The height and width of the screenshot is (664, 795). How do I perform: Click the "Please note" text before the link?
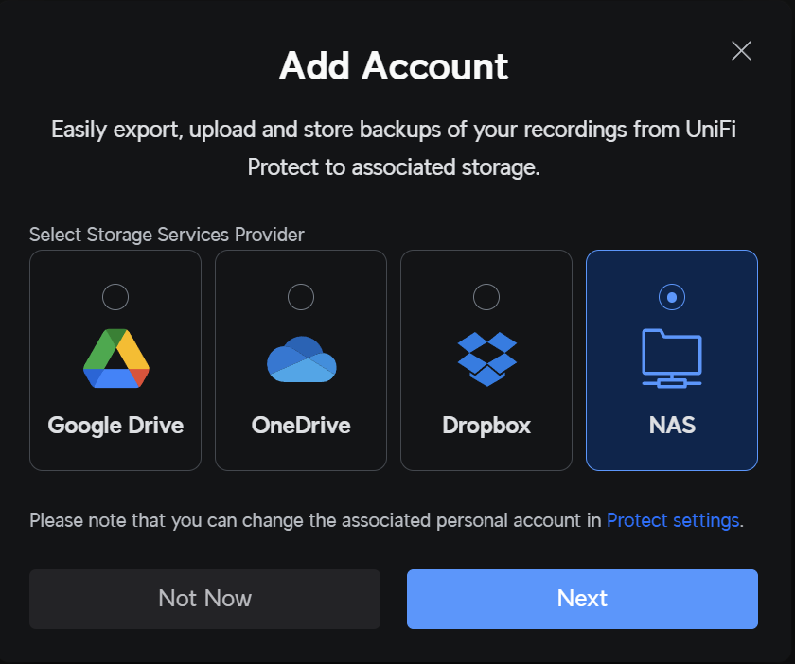click(316, 520)
